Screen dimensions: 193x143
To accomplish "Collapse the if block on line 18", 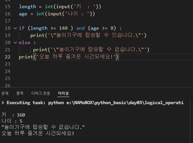I will pyautogui.click(x=15, y=28).
